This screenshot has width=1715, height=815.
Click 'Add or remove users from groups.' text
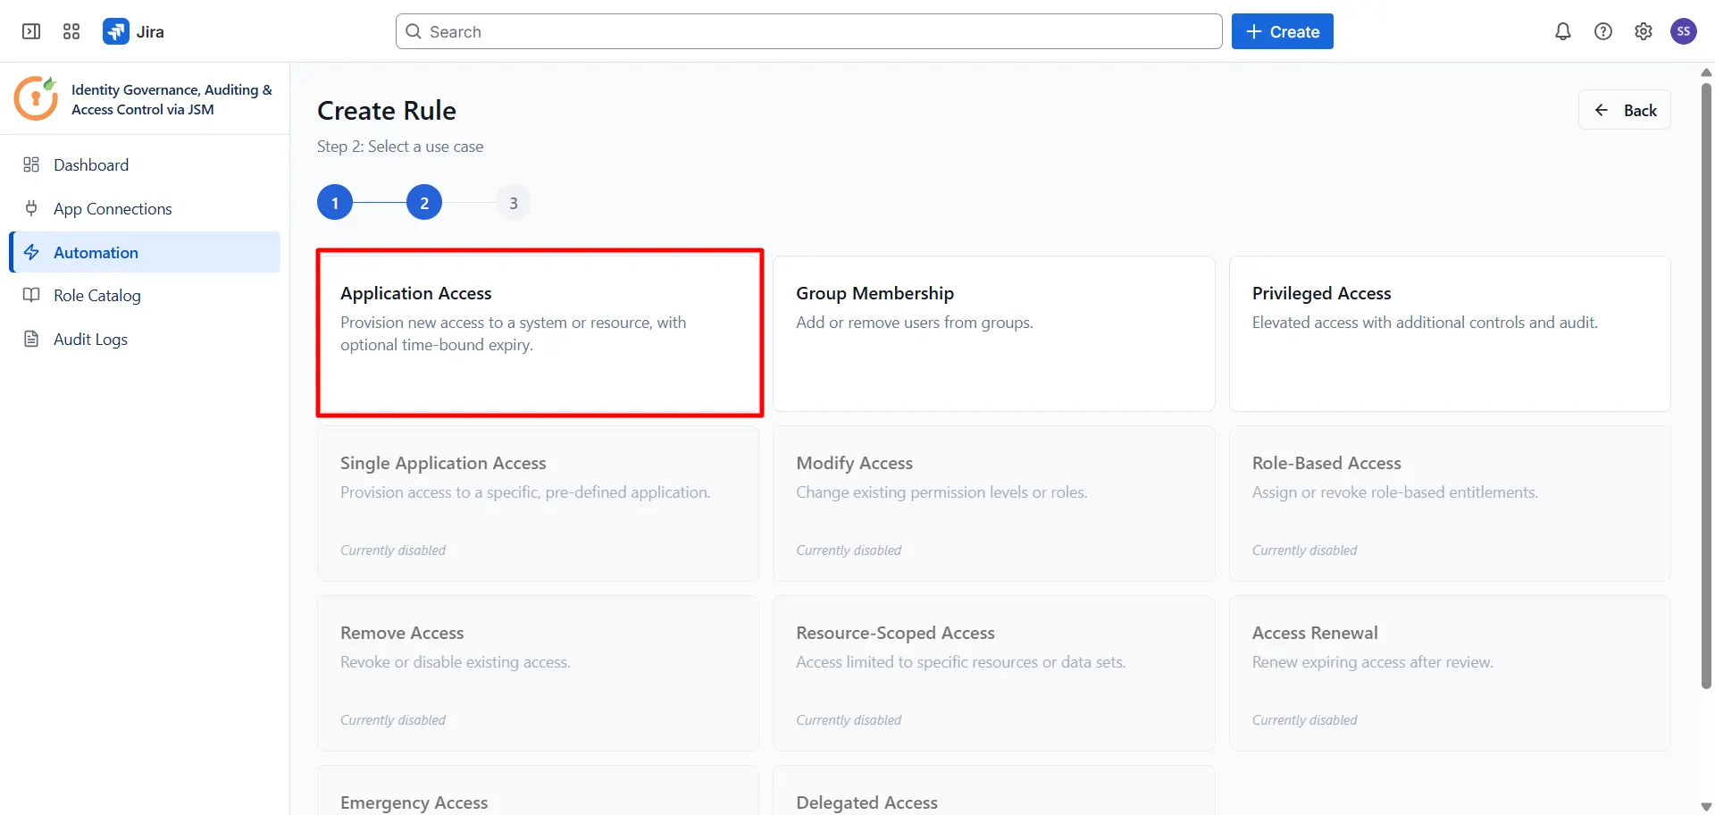point(915,323)
